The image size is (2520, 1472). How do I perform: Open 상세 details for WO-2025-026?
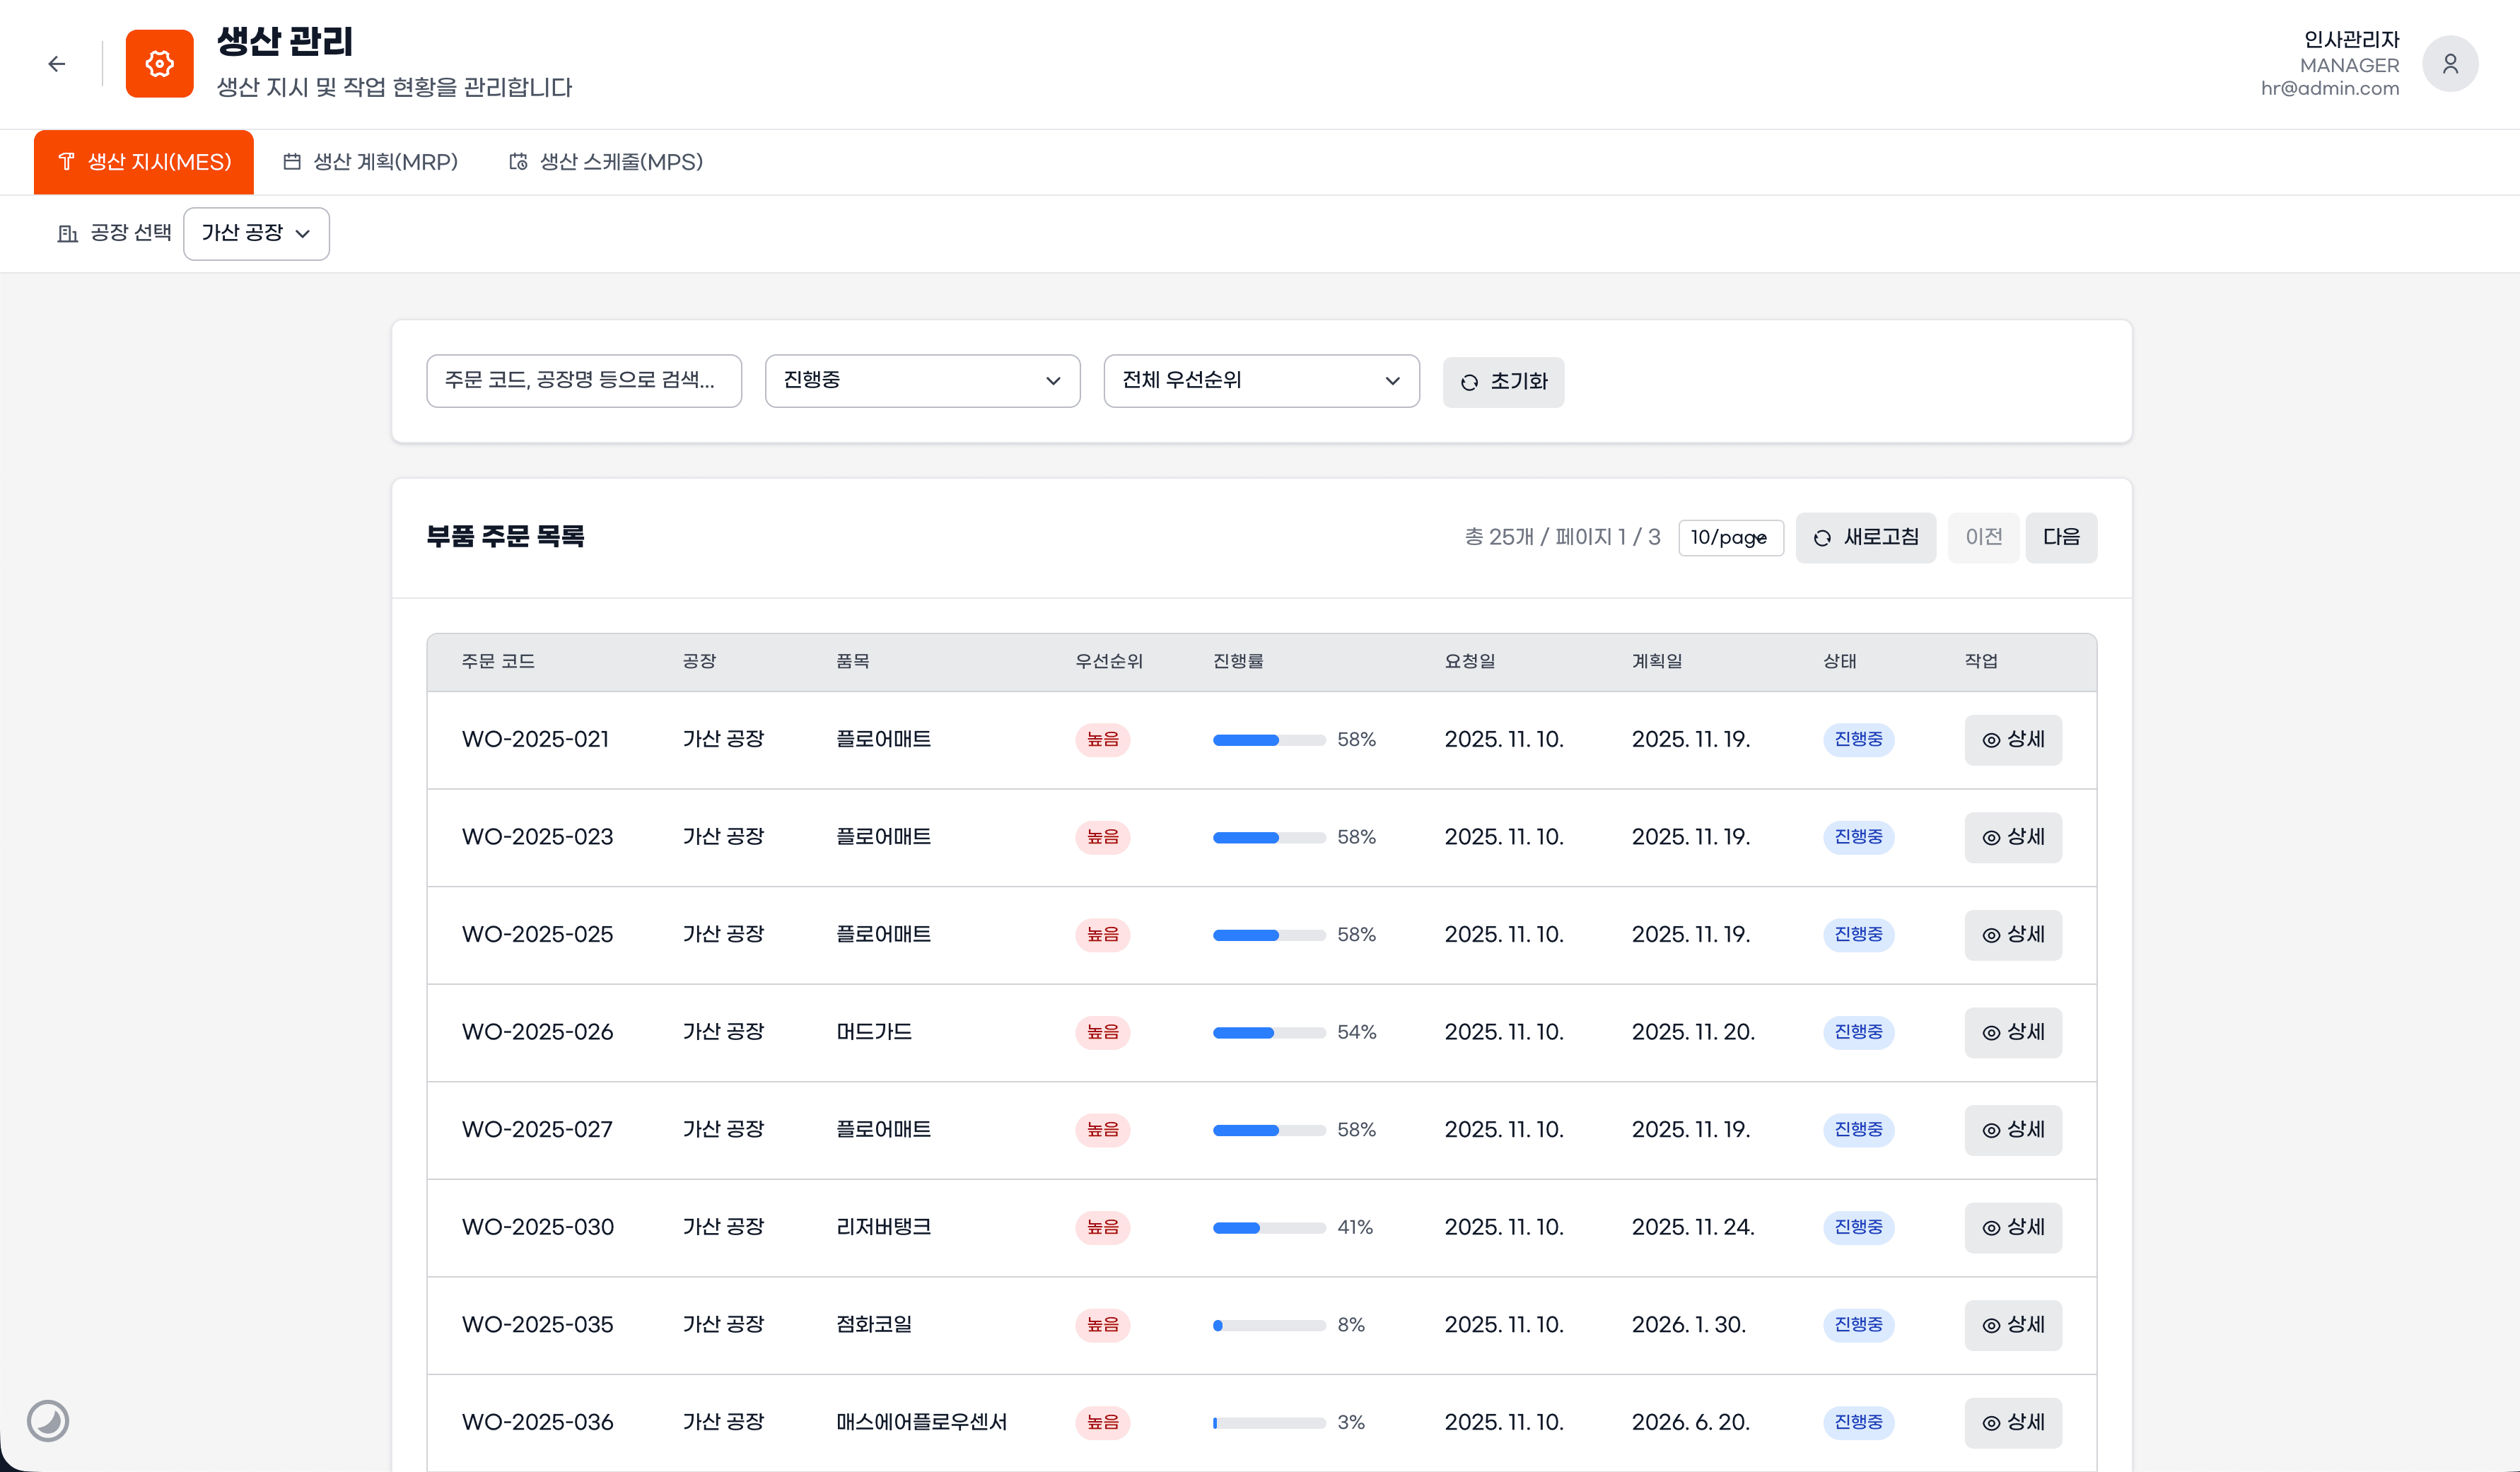tap(2012, 1032)
